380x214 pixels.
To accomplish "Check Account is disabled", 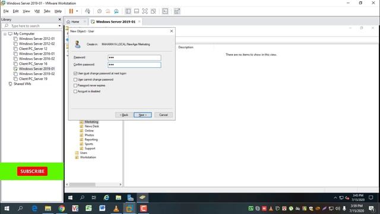I will click(x=75, y=92).
